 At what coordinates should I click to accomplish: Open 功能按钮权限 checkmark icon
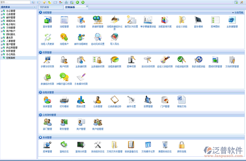click(182, 60)
